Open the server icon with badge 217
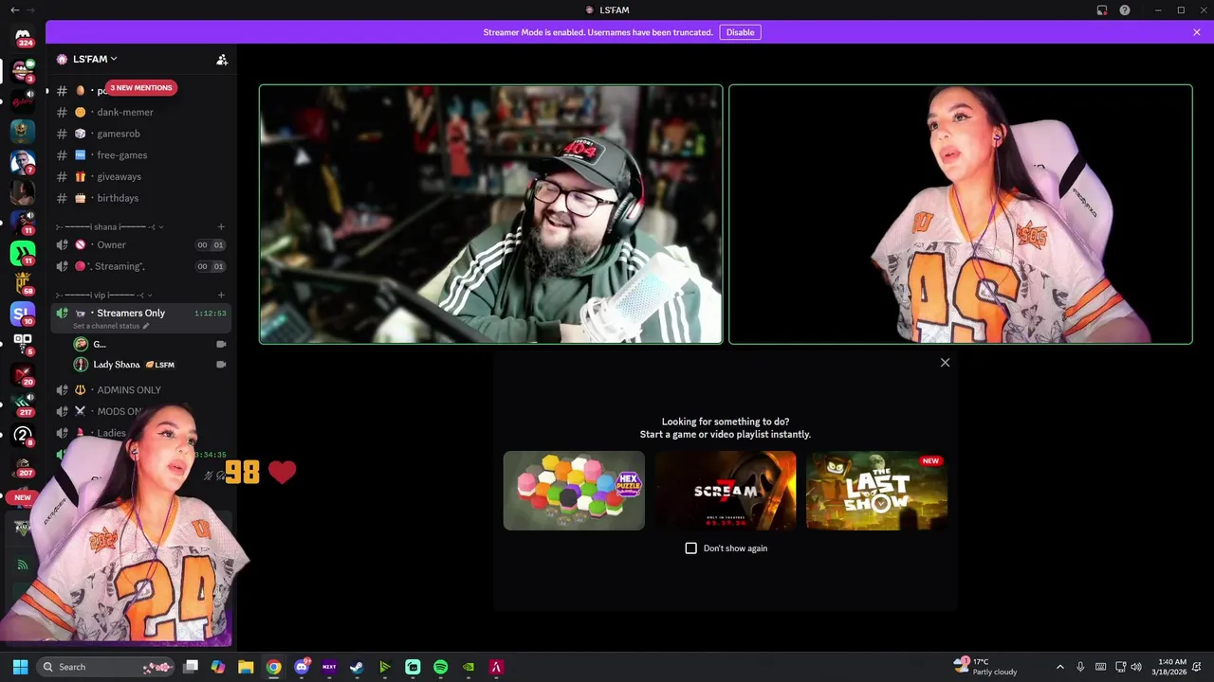This screenshot has width=1214, height=682. click(23, 404)
